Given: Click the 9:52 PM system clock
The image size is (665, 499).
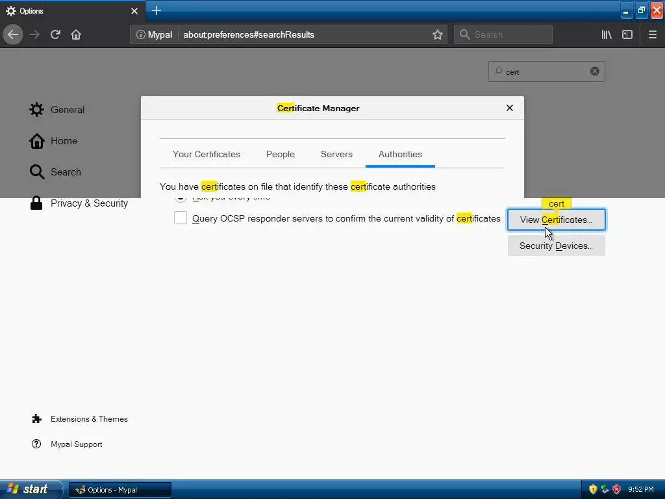Looking at the screenshot, I should pyautogui.click(x=641, y=489).
